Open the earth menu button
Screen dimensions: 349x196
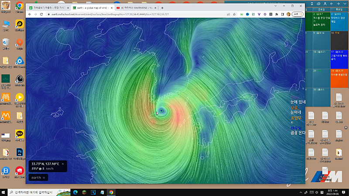pyautogui.click(x=38, y=177)
